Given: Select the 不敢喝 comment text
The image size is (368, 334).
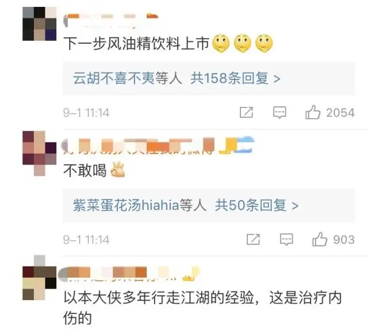Looking at the screenshot, I should point(85,170).
